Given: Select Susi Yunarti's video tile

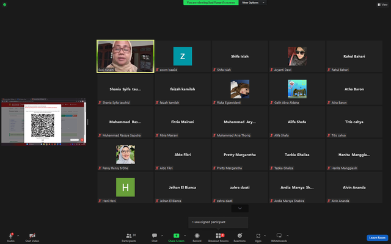Looking at the screenshot, I should [125, 56].
